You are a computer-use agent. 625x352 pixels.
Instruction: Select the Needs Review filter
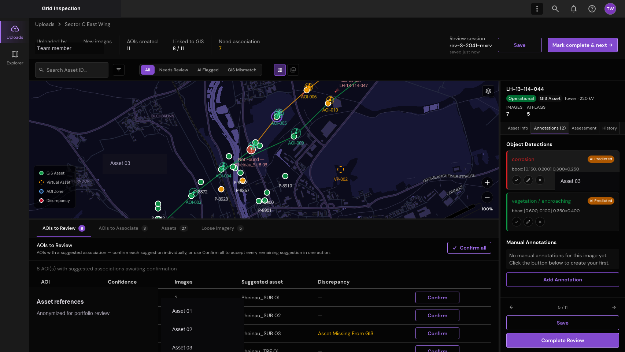coord(174,70)
